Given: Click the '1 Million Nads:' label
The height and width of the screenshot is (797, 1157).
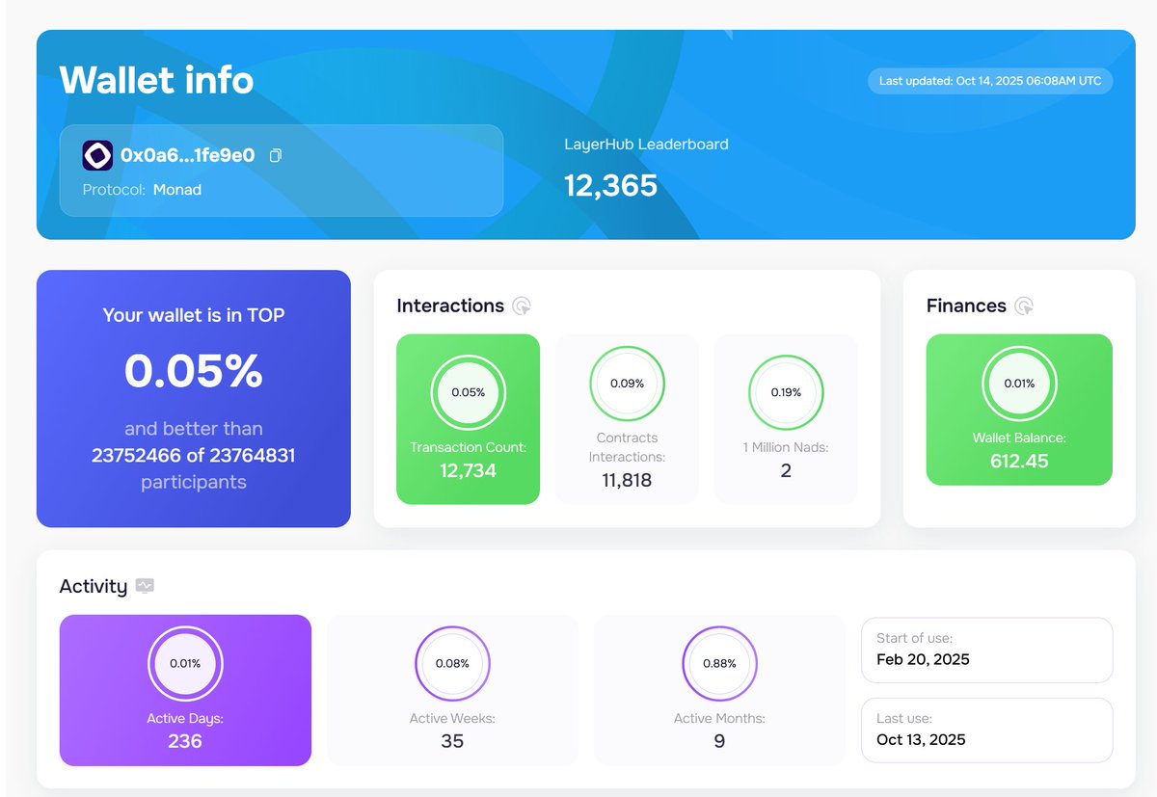Looking at the screenshot, I should [x=786, y=447].
